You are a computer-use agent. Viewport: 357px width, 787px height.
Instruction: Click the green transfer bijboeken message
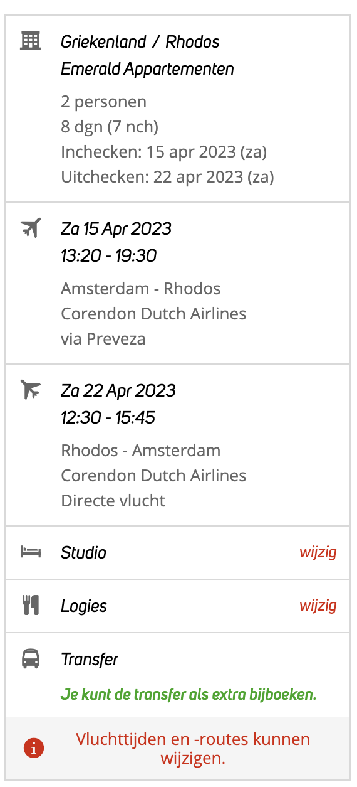(189, 695)
